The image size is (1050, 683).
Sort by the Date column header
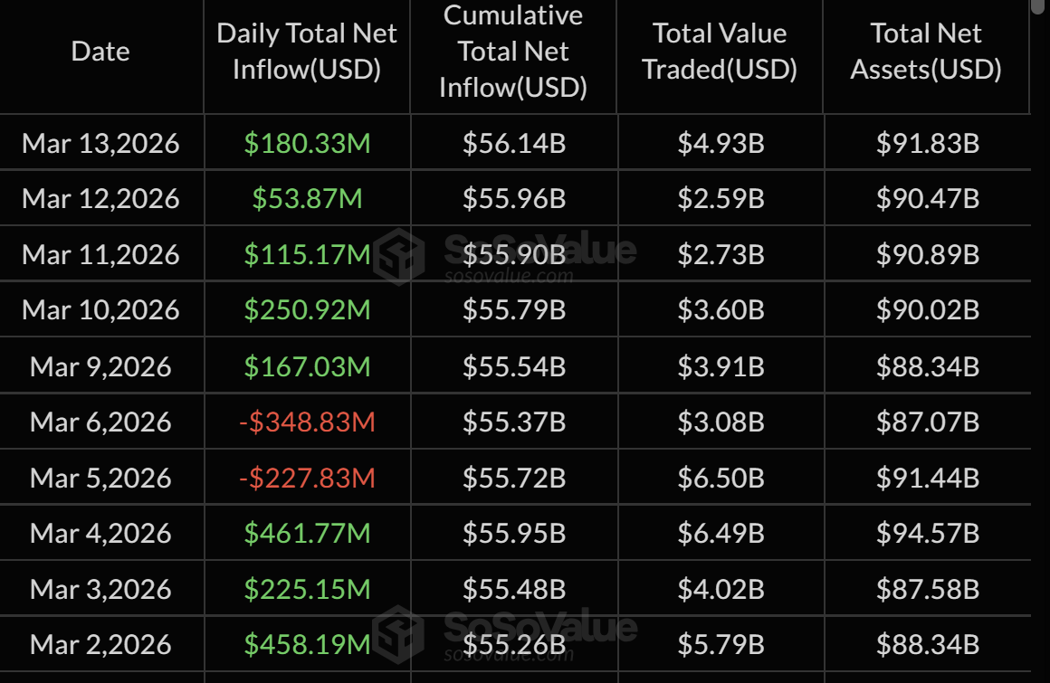click(100, 52)
